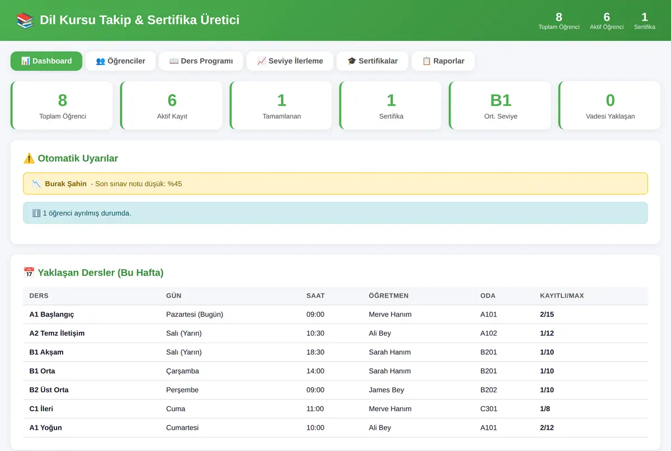Click the warning icon beside Otomatik Uyarılar
Viewport: 671px width, 451px height.
click(x=29, y=158)
